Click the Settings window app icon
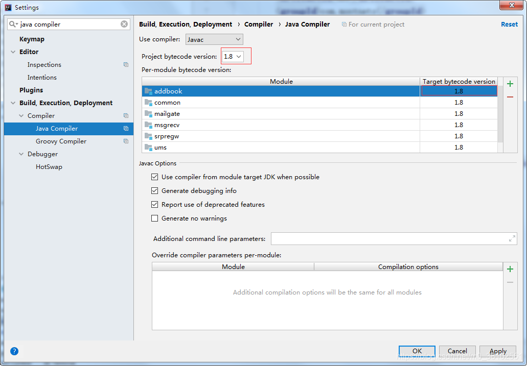 pyautogui.click(x=8, y=7)
